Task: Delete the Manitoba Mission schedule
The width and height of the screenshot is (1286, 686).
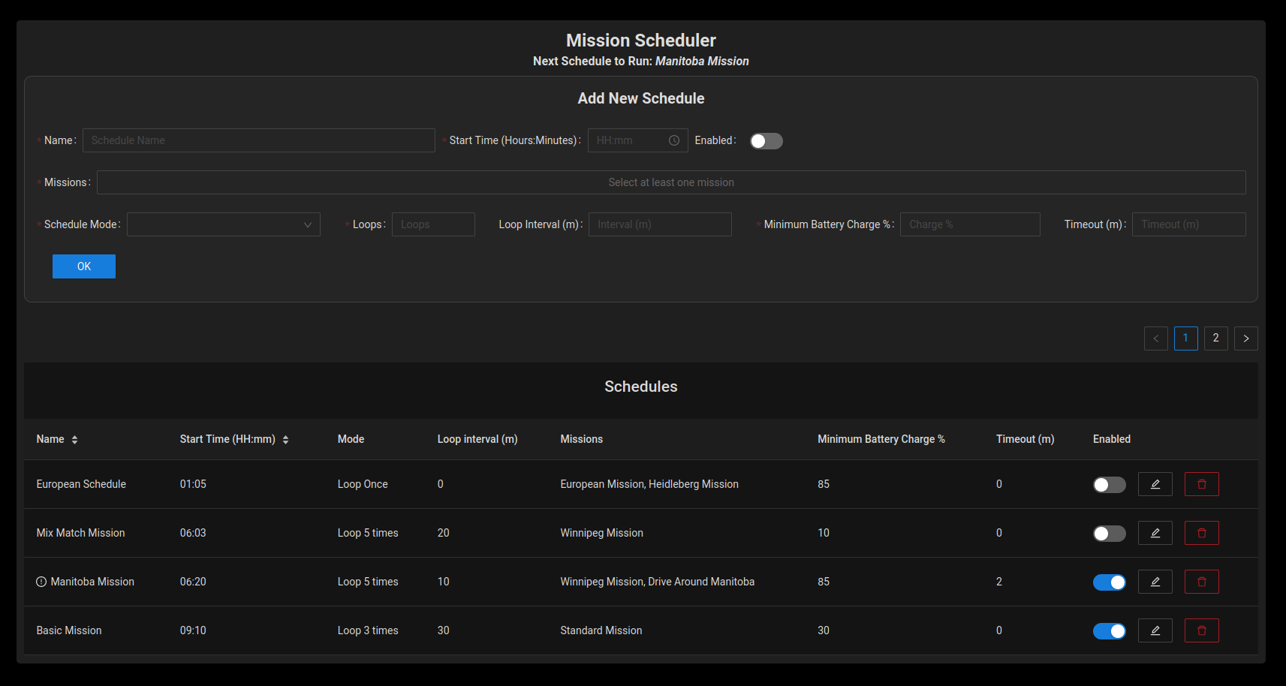Action: [x=1201, y=582]
